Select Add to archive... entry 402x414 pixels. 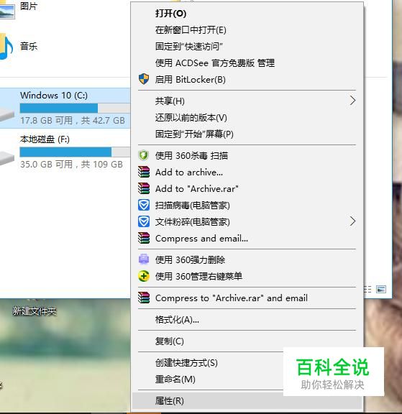247,172
